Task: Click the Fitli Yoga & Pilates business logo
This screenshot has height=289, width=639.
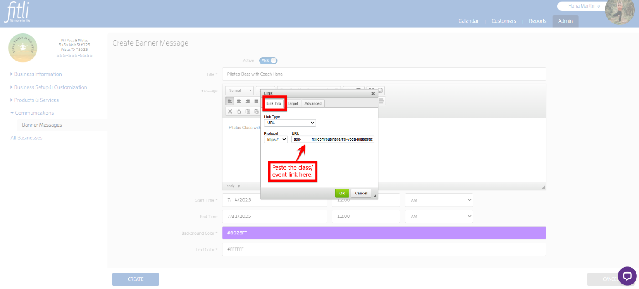Action: (x=23, y=48)
